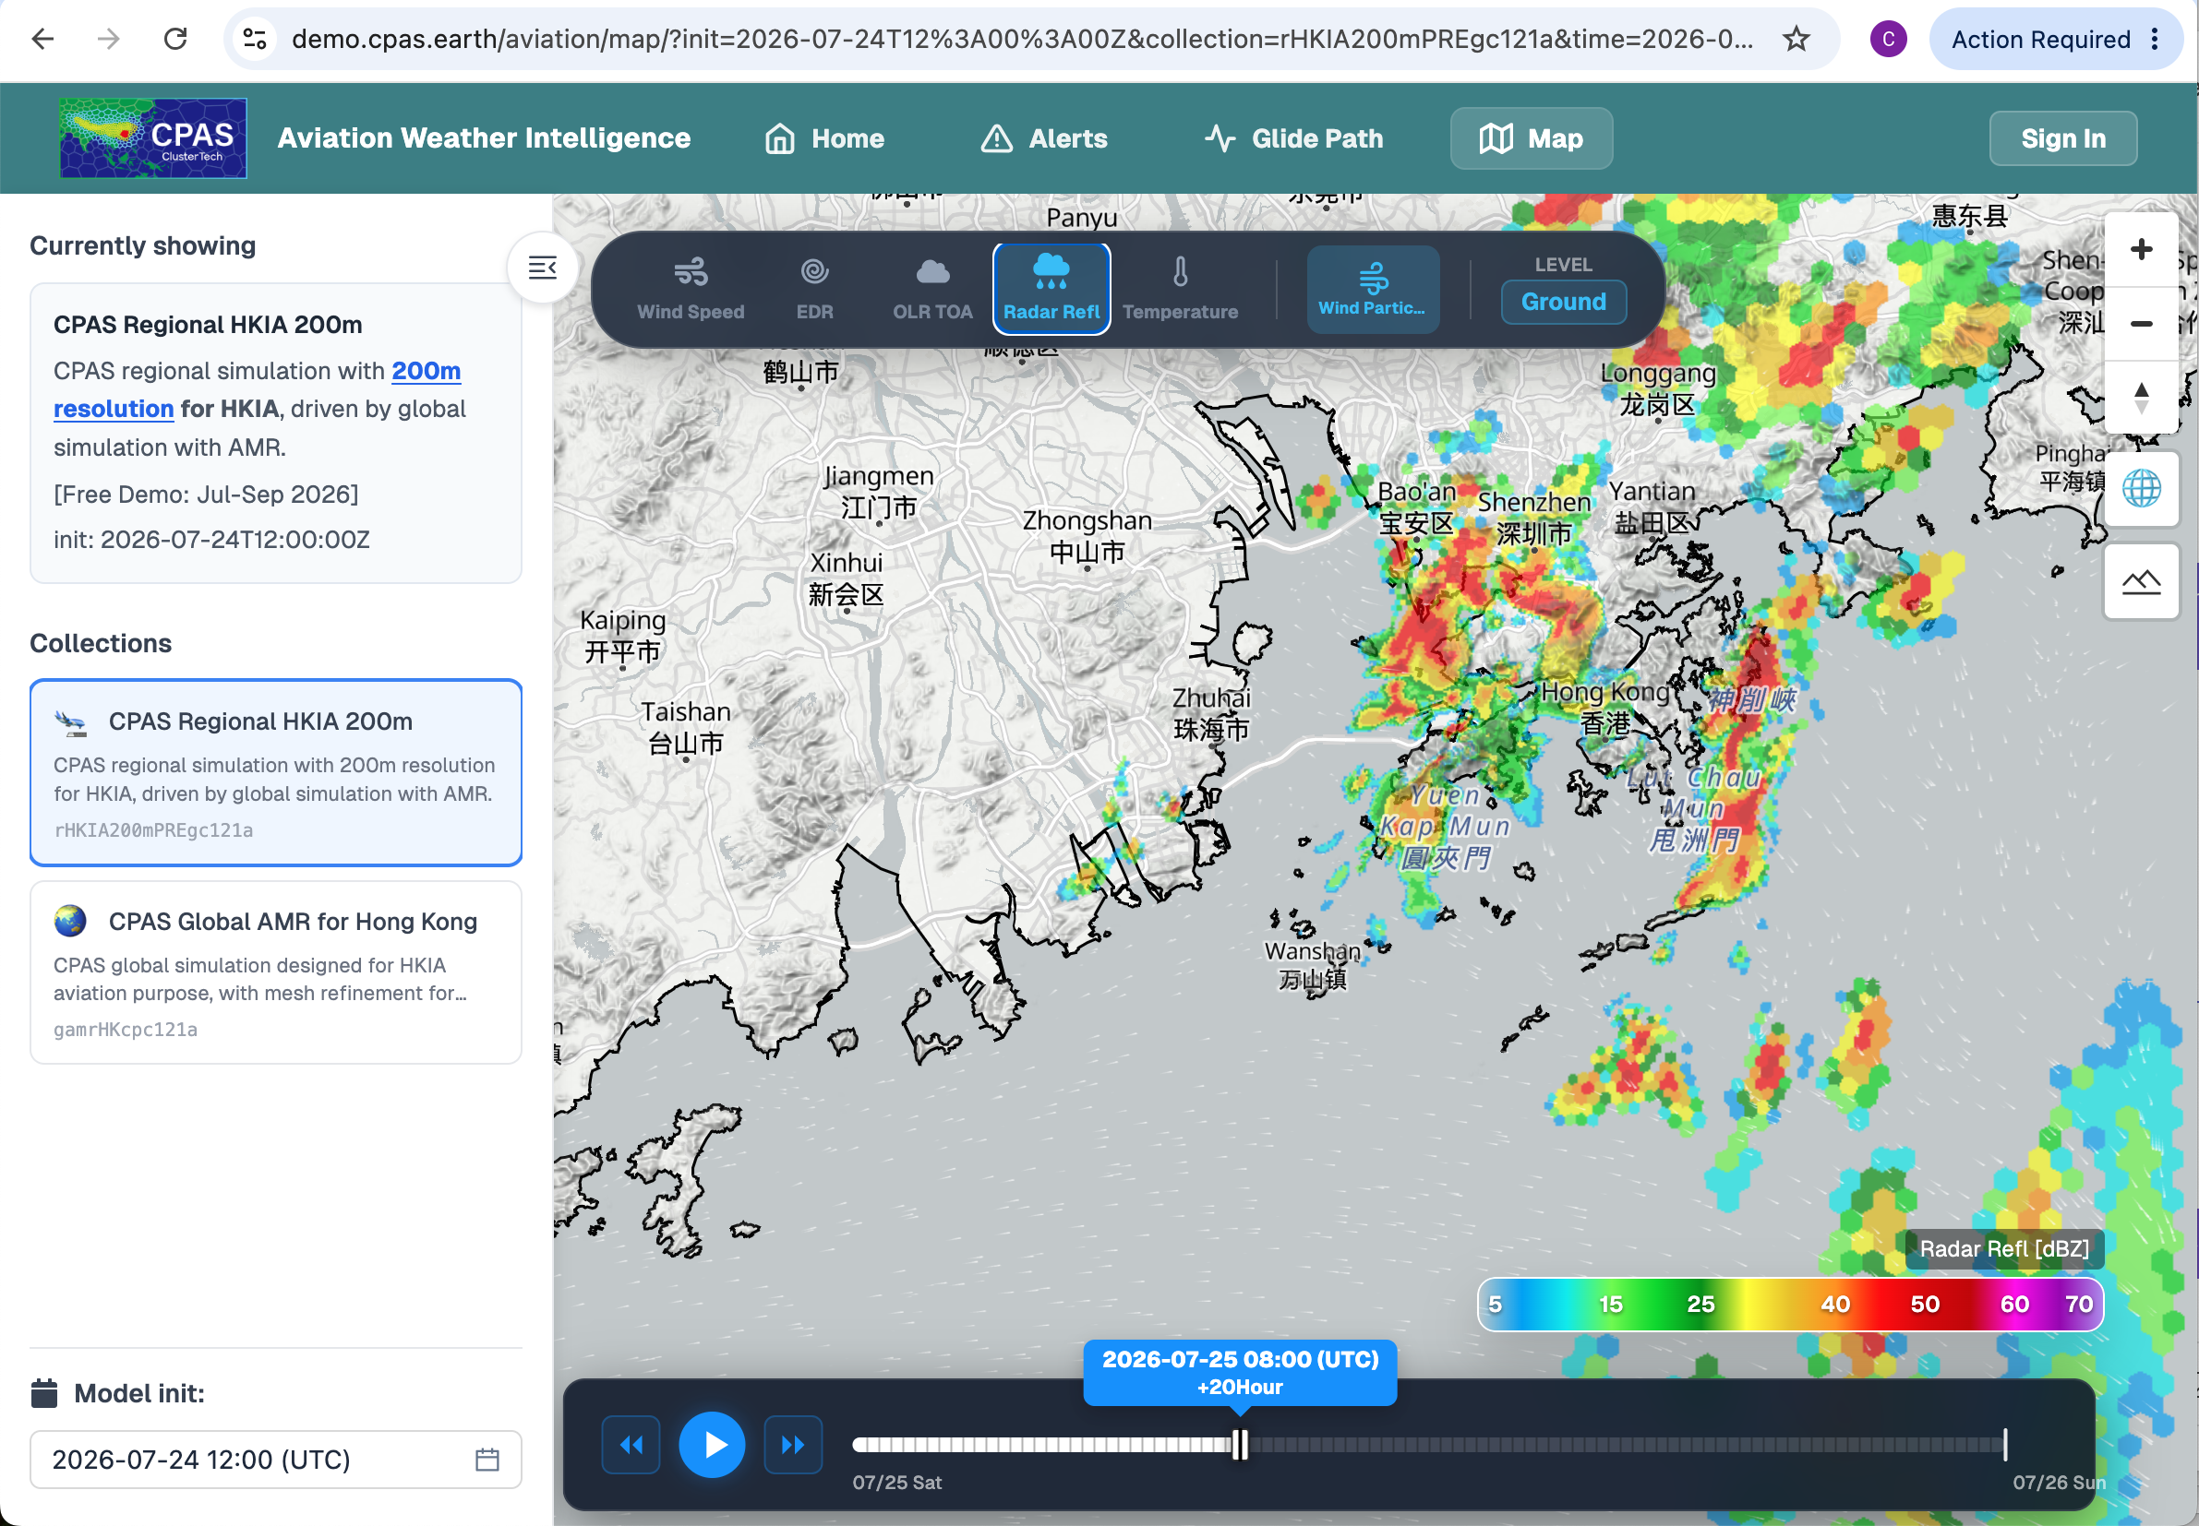Click the Taishan city label on map
The height and width of the screenshot is (1526, 2199).
point(686,728)
